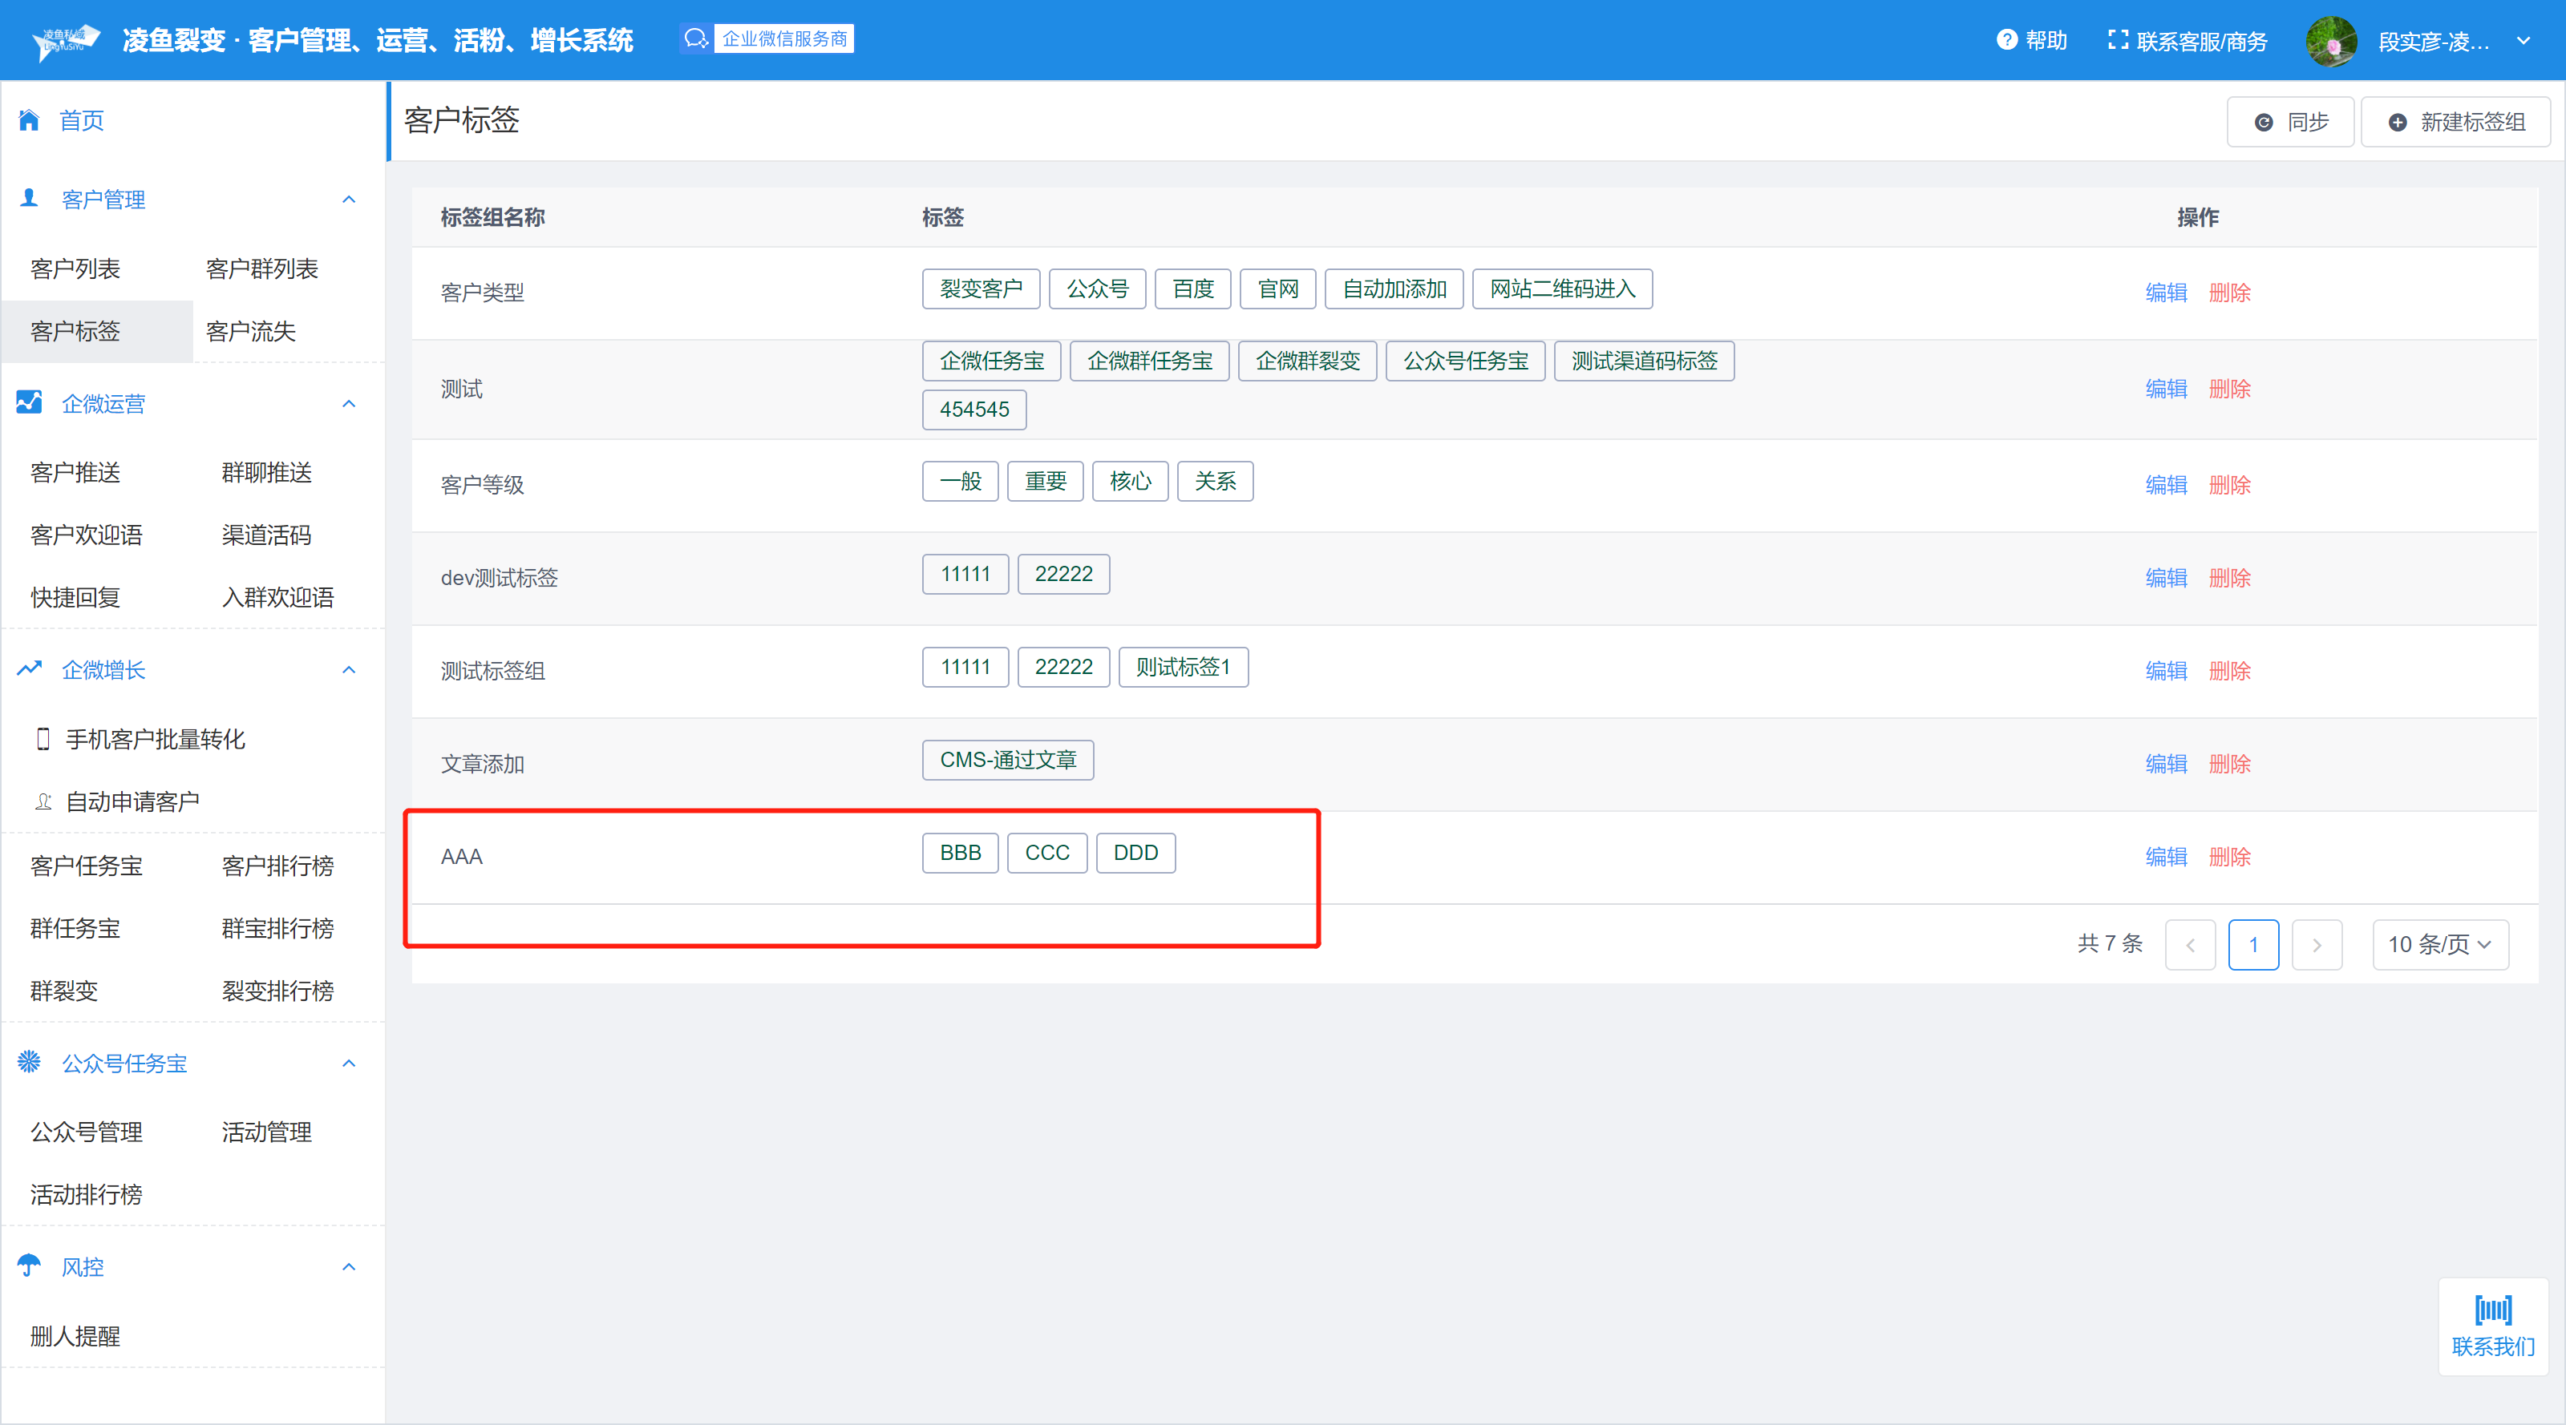This screenshot has height=1425, width=2566.
Task: Click the home icon beside 首页
Action: 29,120
